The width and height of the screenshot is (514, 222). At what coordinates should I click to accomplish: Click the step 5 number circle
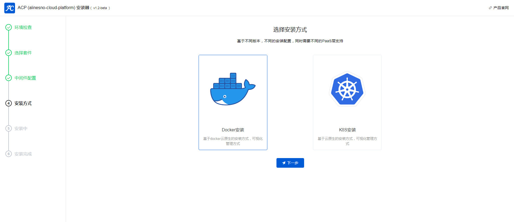[9, 128]
